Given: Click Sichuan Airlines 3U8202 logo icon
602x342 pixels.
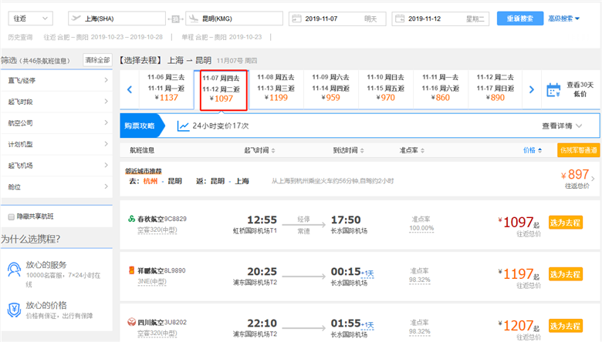Looking at the screenshot, I should click(131, 322).
